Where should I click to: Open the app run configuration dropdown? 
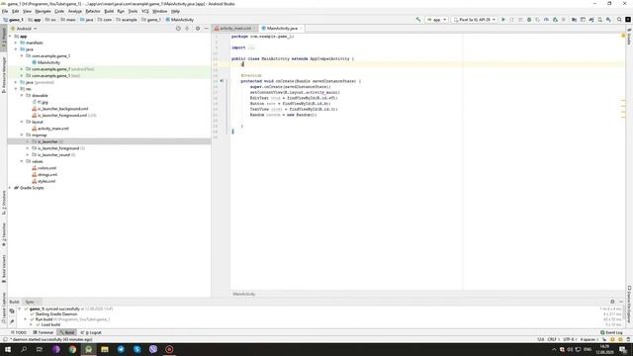point(436,20)
